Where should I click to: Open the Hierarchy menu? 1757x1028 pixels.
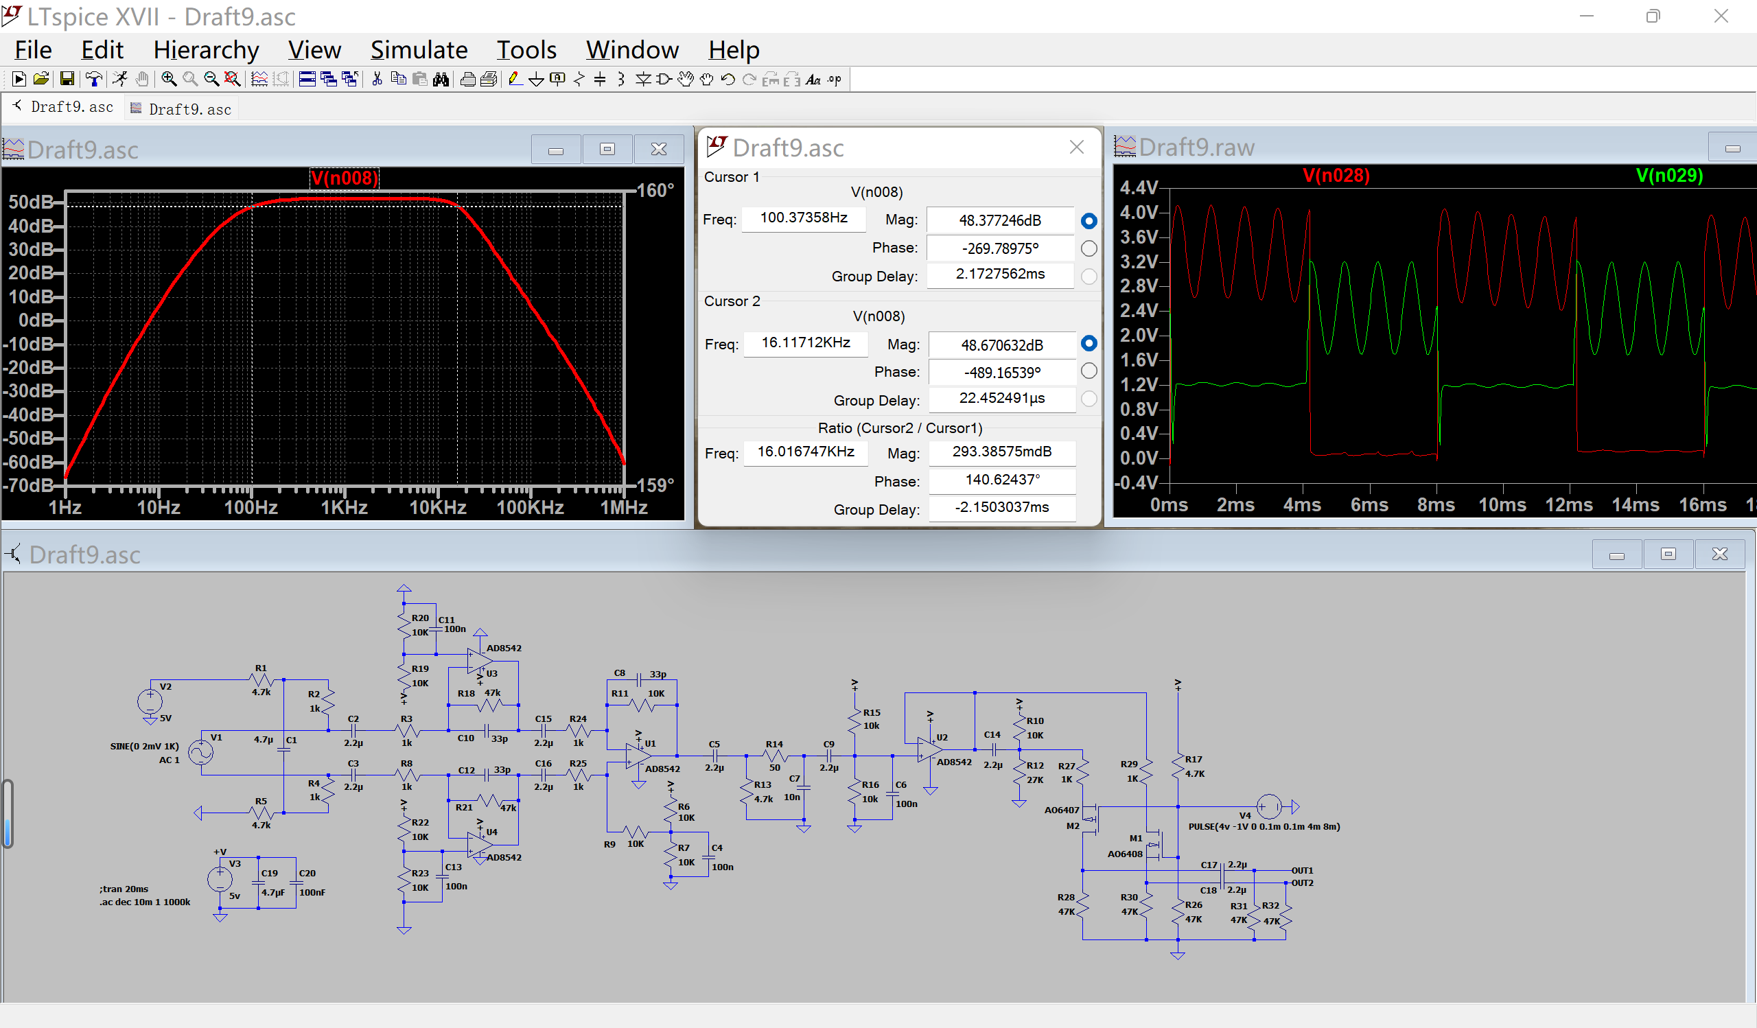206,50
